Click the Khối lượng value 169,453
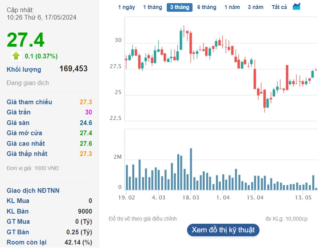Viewport: 326px width, 250px height. click(73, 69)
